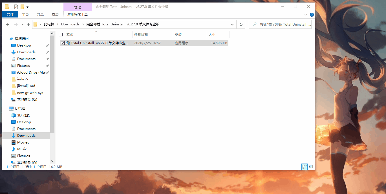Viewport: 386px width, 194px height.
Task: Open Music in navigation pane
Action: coord(22,149)
